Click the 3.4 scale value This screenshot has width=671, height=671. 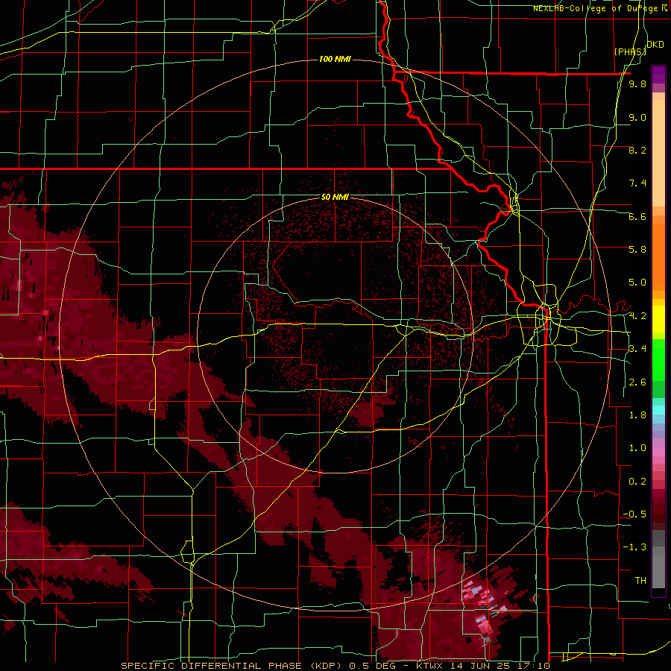click(x=637, y=349)
